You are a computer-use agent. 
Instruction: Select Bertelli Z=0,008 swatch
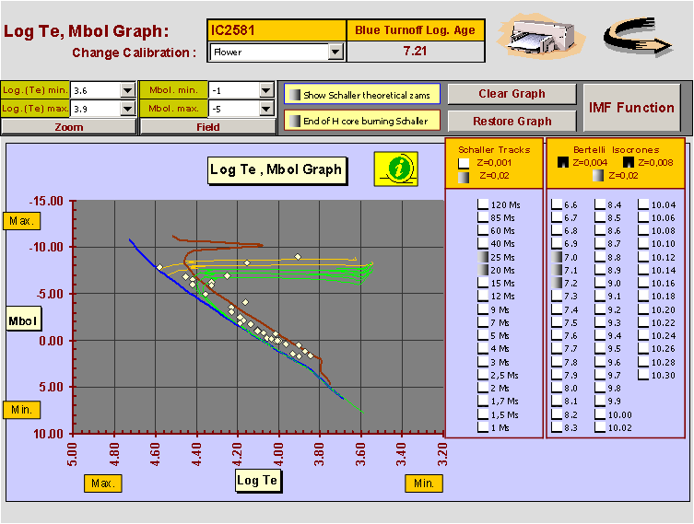[x=628, y=162]
